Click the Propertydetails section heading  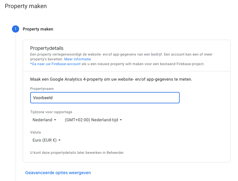tap(47, 48)
